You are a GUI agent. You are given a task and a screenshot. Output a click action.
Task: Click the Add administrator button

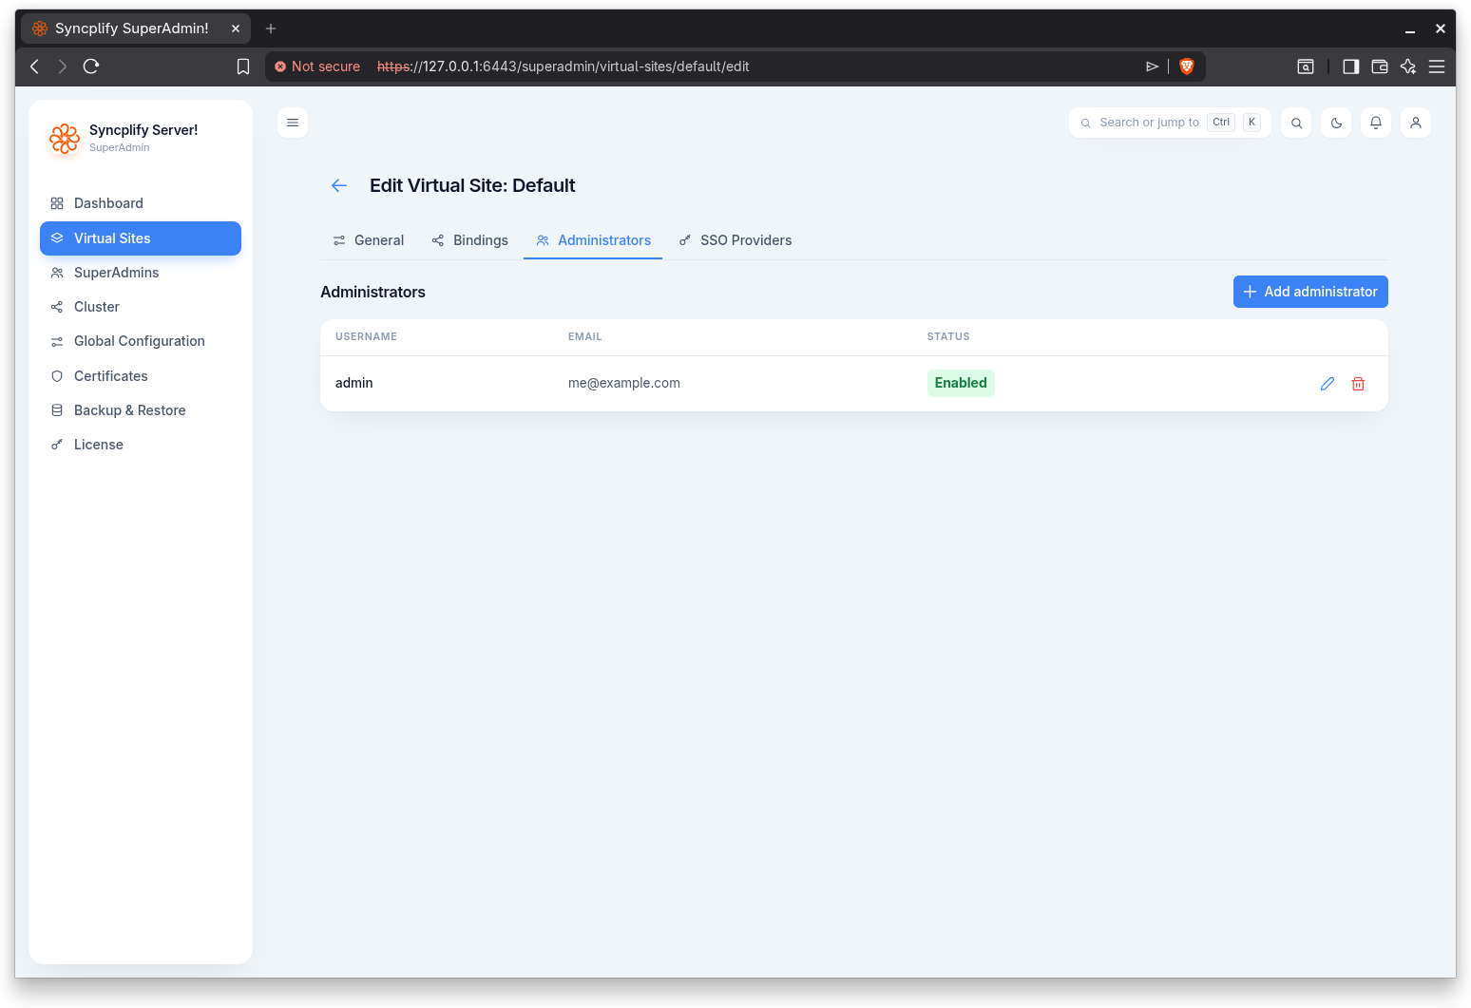coord(1310,292)
